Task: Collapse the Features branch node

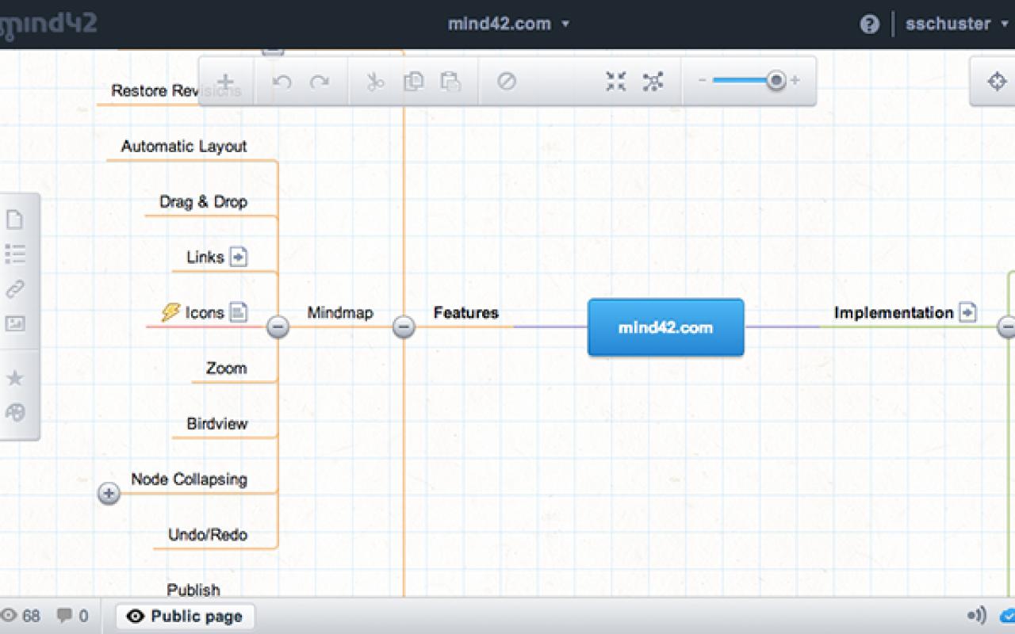Action: coord(404,327)
